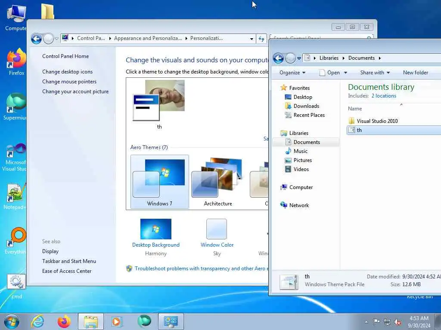Switch to Control Panel taskbar button

pyautogui.click(x=171, y=321)
